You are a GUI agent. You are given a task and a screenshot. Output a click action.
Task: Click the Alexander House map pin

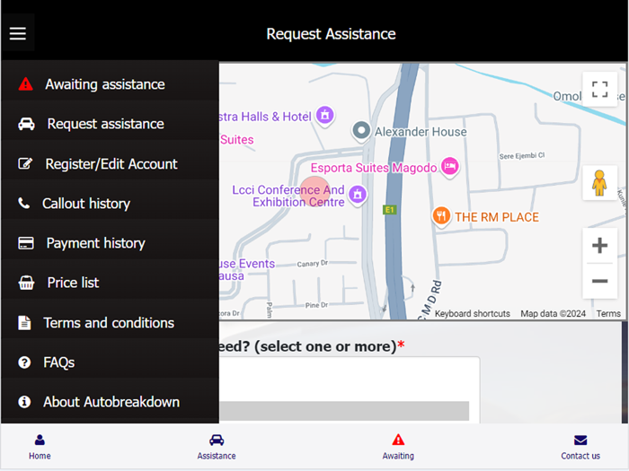pos(361,131)
